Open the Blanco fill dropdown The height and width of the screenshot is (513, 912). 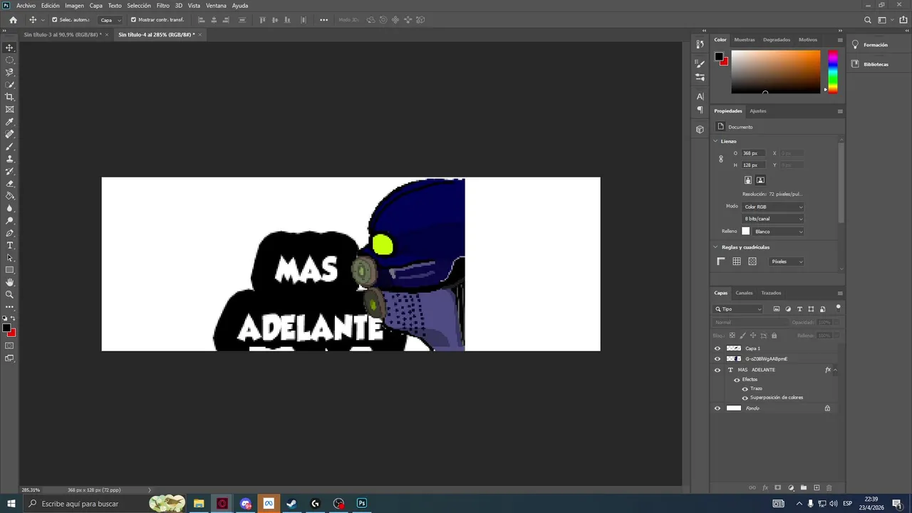click(x=779, y=232)
